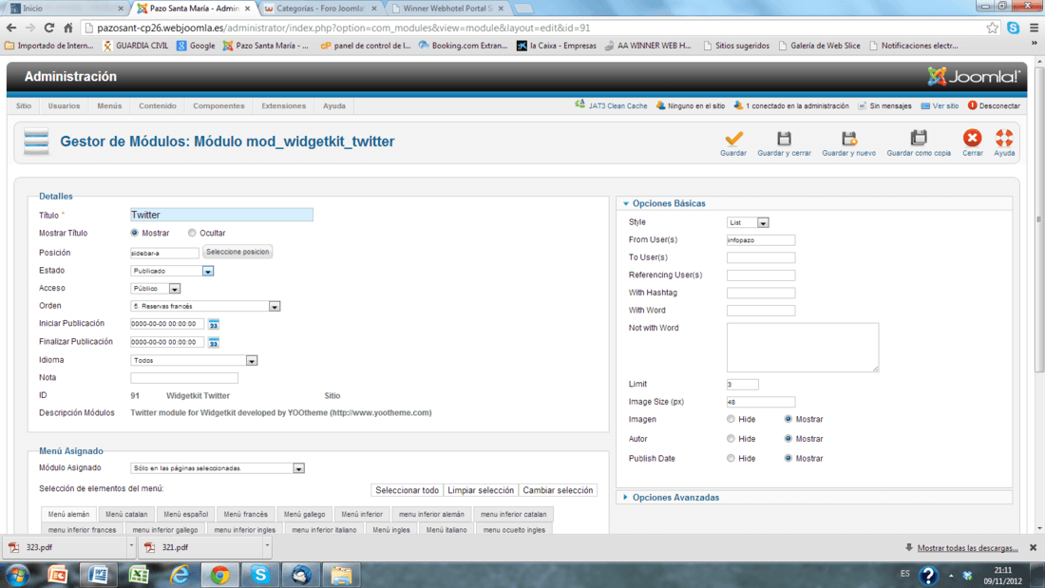The width and height of the screenshot is (1045, 588).
Task: Select Menú francés tab
Action: point(245,515)
